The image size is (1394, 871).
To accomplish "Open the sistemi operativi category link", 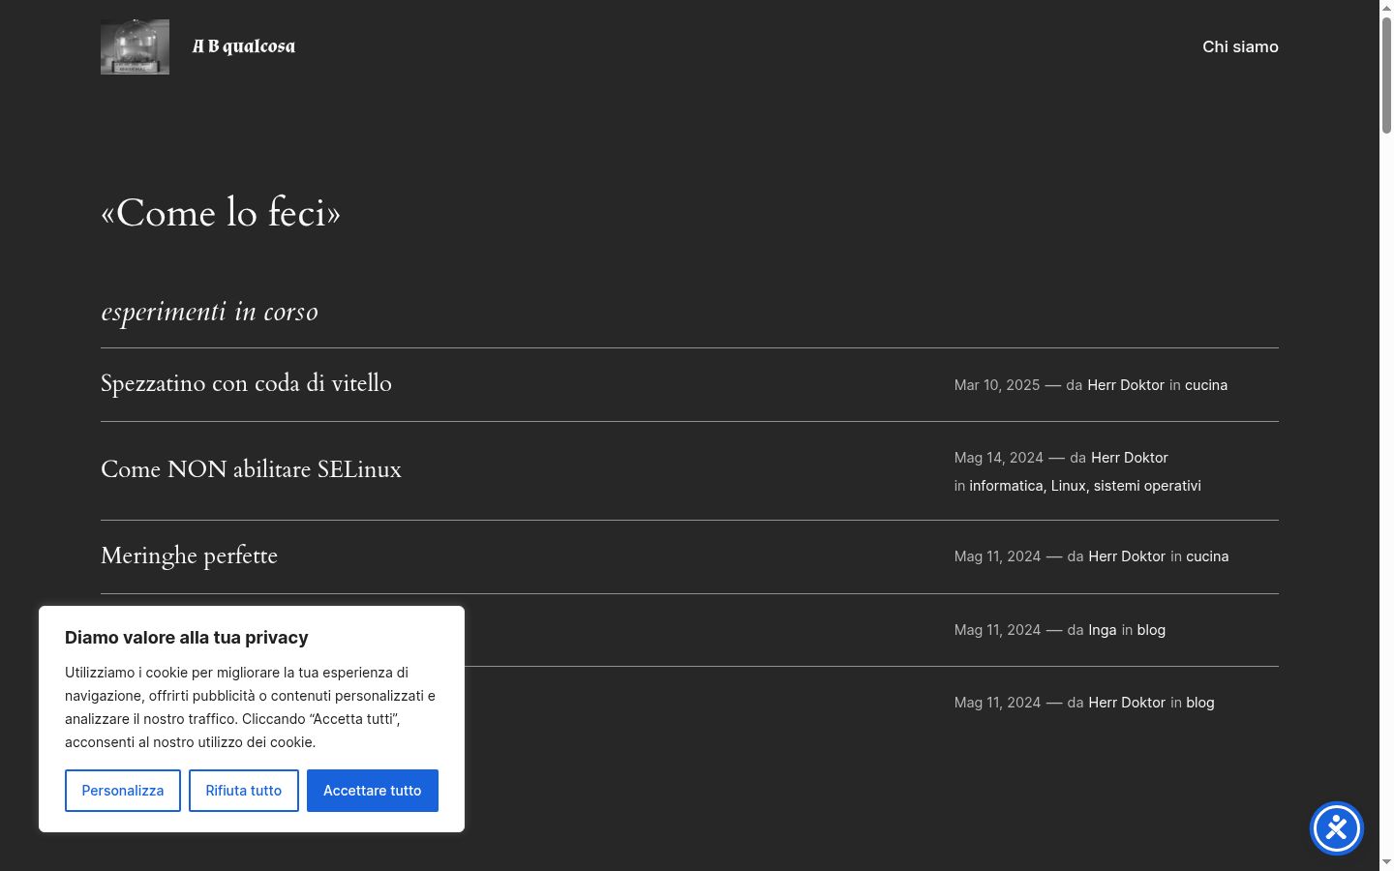I will pos(1147,486).
